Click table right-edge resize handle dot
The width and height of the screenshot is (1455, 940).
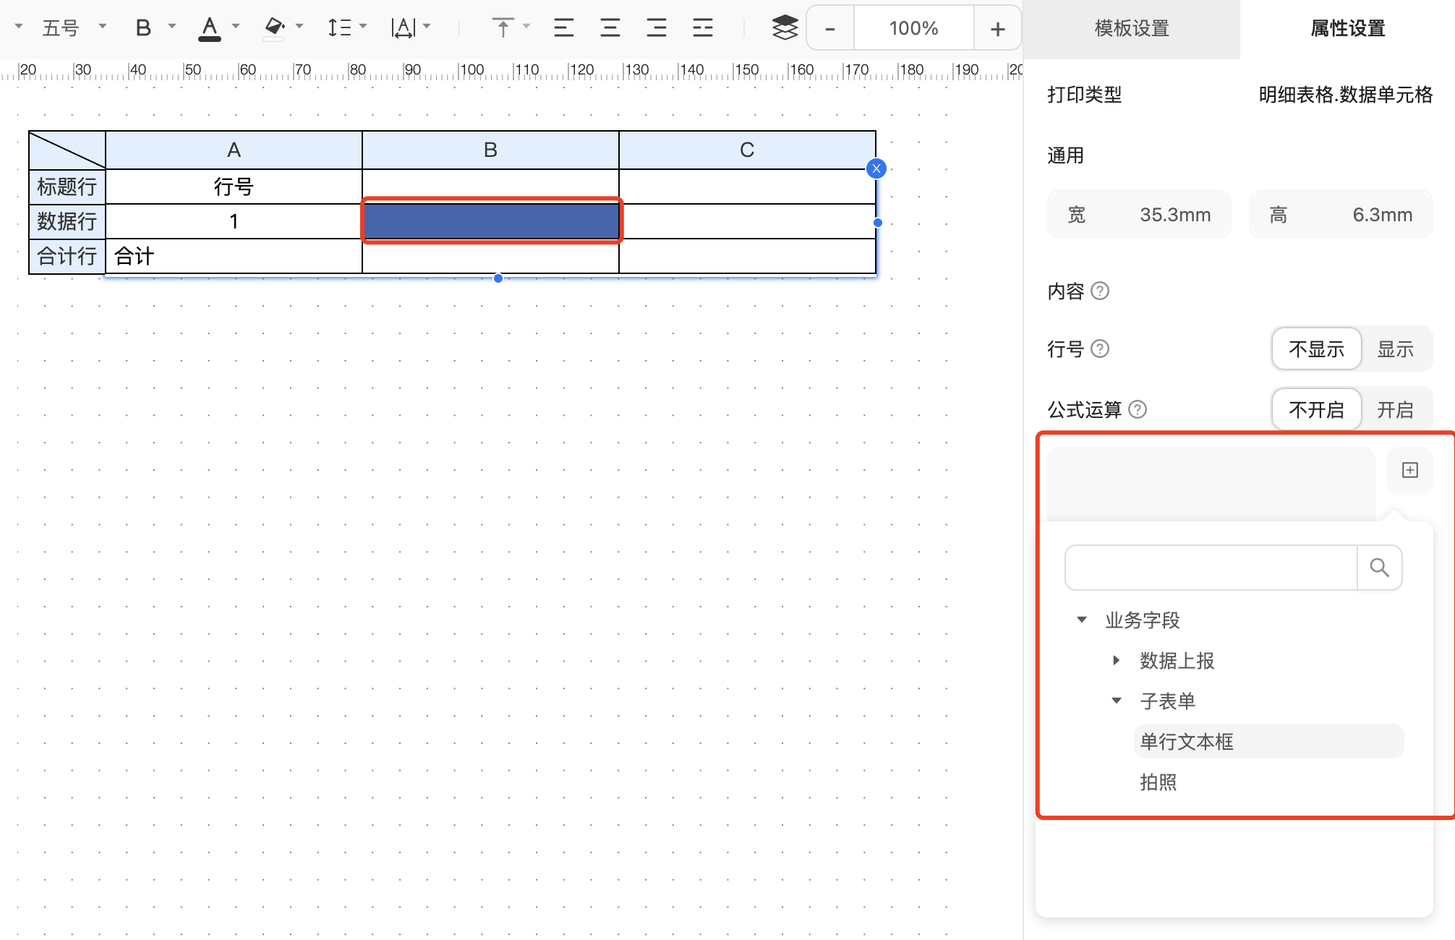(x=878, y=223)
